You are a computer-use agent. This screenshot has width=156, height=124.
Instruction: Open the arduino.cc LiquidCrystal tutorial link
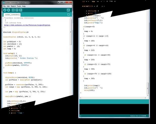tap(27, 25)
